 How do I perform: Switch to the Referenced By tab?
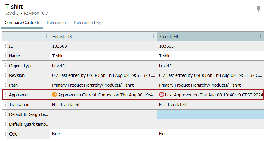click(x=87, y=23)
